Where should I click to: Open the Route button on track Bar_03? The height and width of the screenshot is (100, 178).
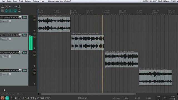point(25,53)
